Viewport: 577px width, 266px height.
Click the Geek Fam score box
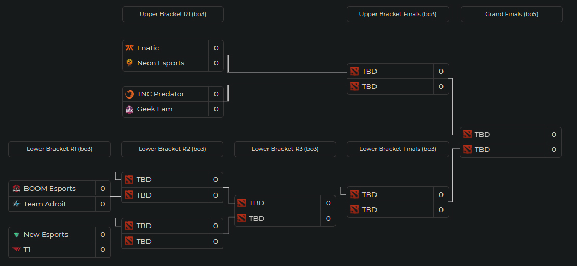[216, 109]
